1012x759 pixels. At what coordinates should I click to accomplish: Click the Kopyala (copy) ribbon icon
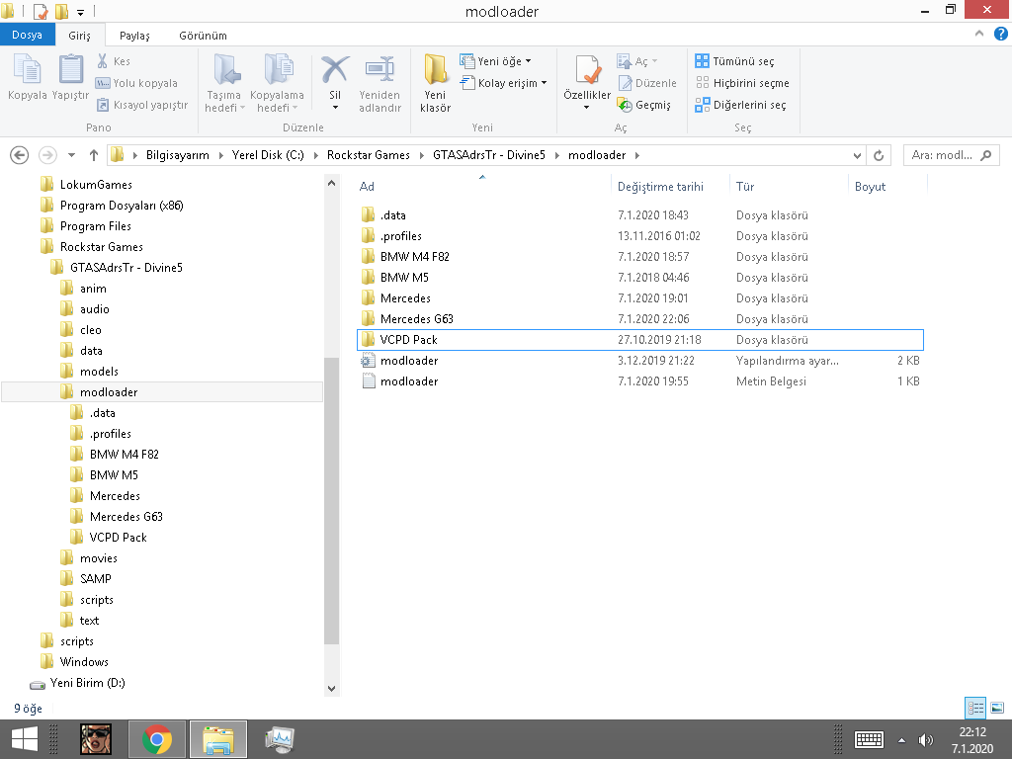27,70
